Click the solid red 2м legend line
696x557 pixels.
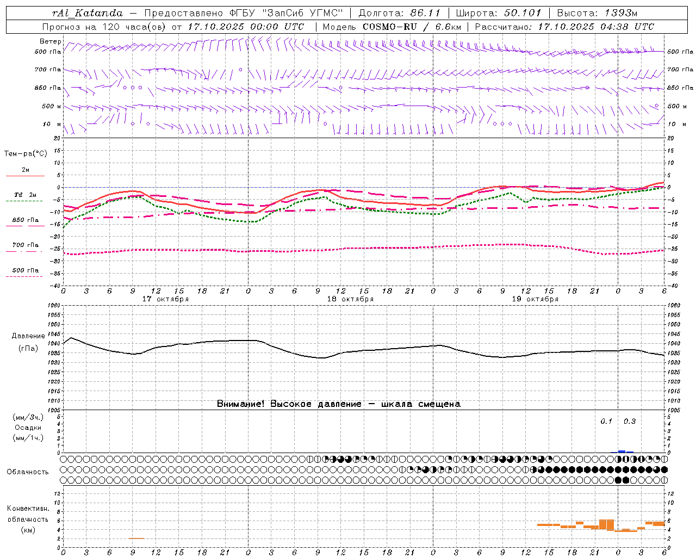(25, 176)
